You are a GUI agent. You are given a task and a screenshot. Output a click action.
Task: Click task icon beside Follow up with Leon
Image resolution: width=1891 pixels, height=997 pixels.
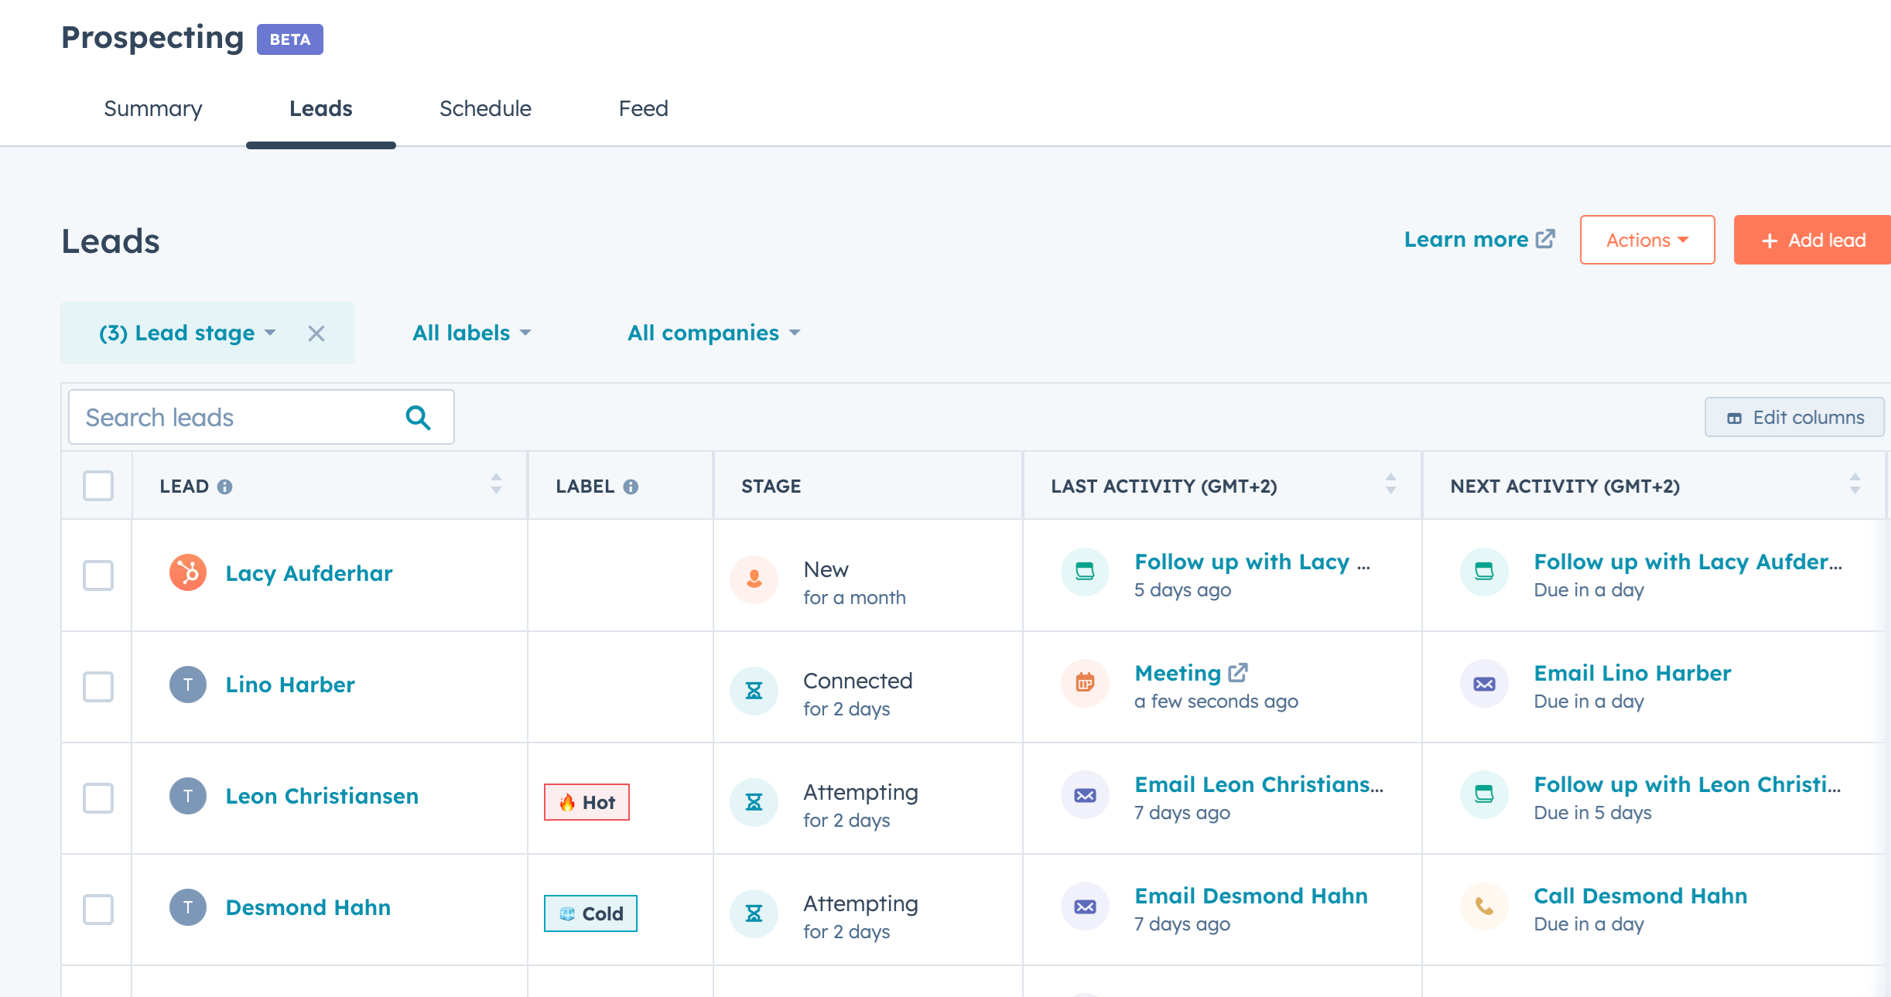[1484, 794]
